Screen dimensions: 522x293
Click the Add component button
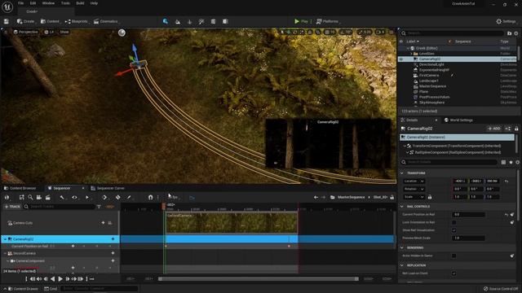click(494, 129)
